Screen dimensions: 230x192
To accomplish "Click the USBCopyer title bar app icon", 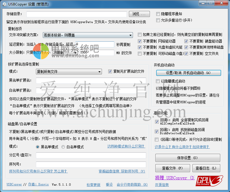I will 5,4.
